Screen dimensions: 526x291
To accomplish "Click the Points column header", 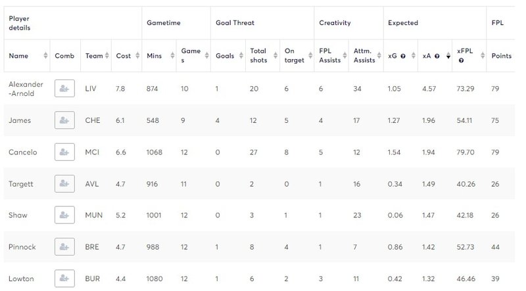I will click(x=501, y=56).
